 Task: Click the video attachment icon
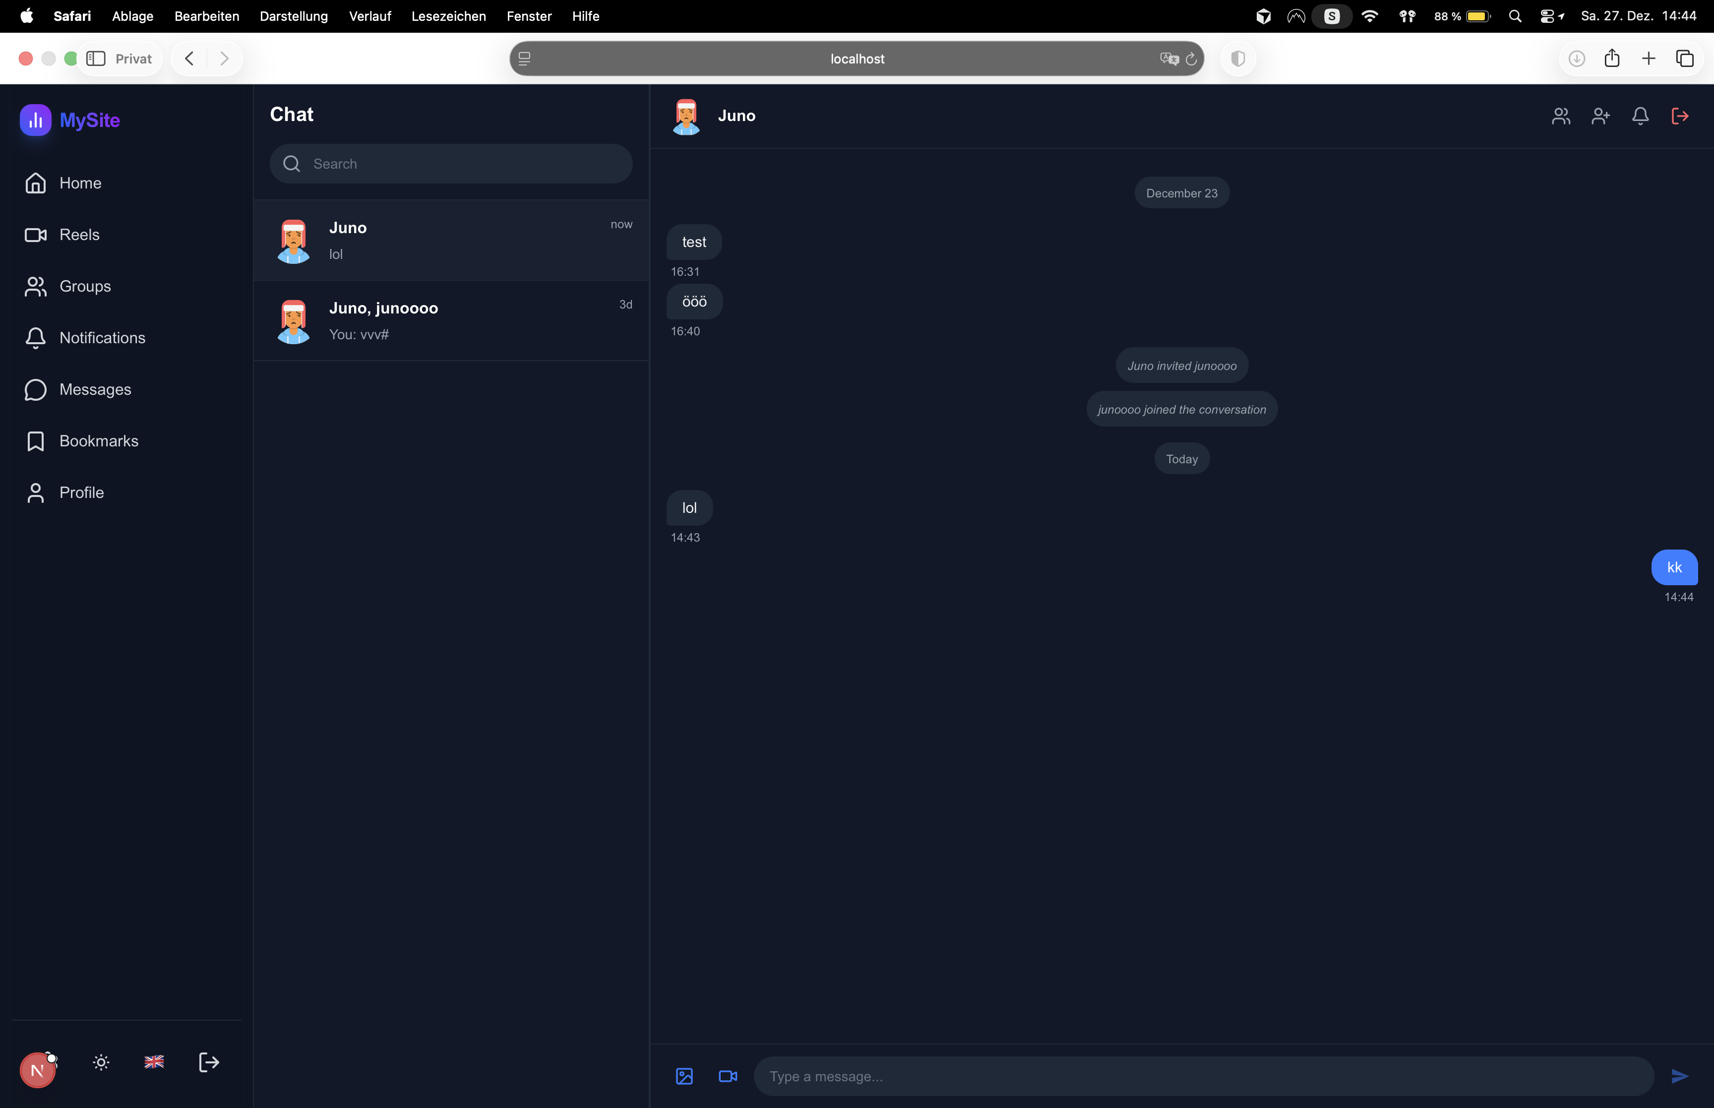tap(728, 1076)
